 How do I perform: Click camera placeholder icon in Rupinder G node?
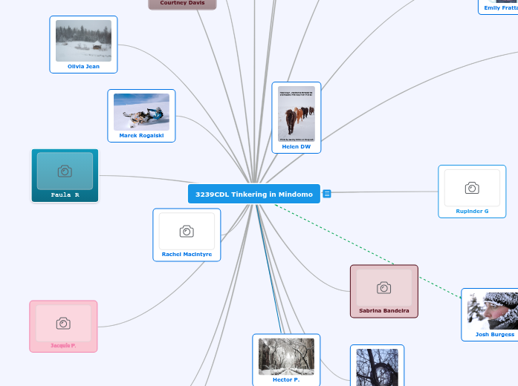coord(471,188)
